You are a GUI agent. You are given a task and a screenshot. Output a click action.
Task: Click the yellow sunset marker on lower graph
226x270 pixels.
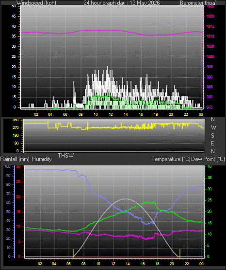(180, 254)
